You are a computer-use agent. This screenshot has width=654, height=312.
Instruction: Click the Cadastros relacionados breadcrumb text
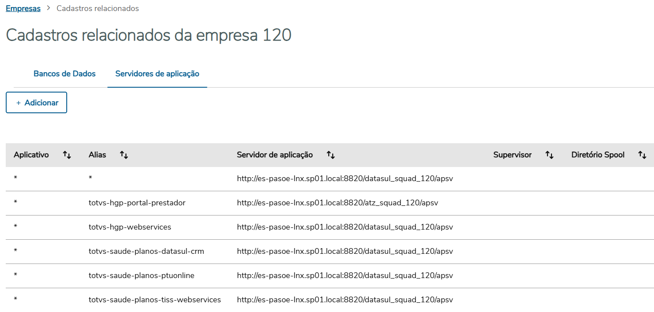pos(98,8)
